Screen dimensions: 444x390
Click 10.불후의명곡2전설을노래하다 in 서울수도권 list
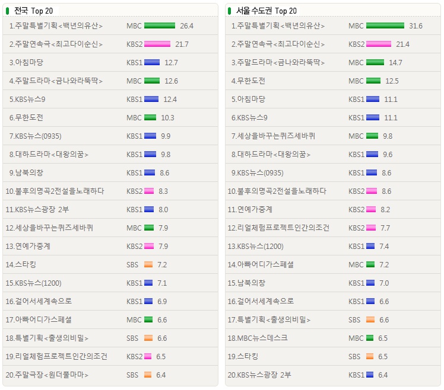pos(277,191)
